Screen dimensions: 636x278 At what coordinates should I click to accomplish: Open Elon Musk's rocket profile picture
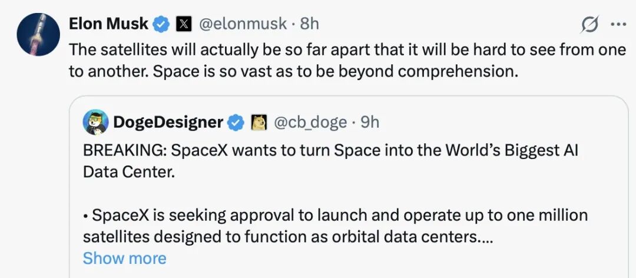pyautogui.click(x=38, y=35)
